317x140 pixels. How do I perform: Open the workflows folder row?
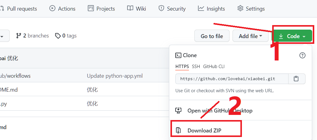[15, 76]
